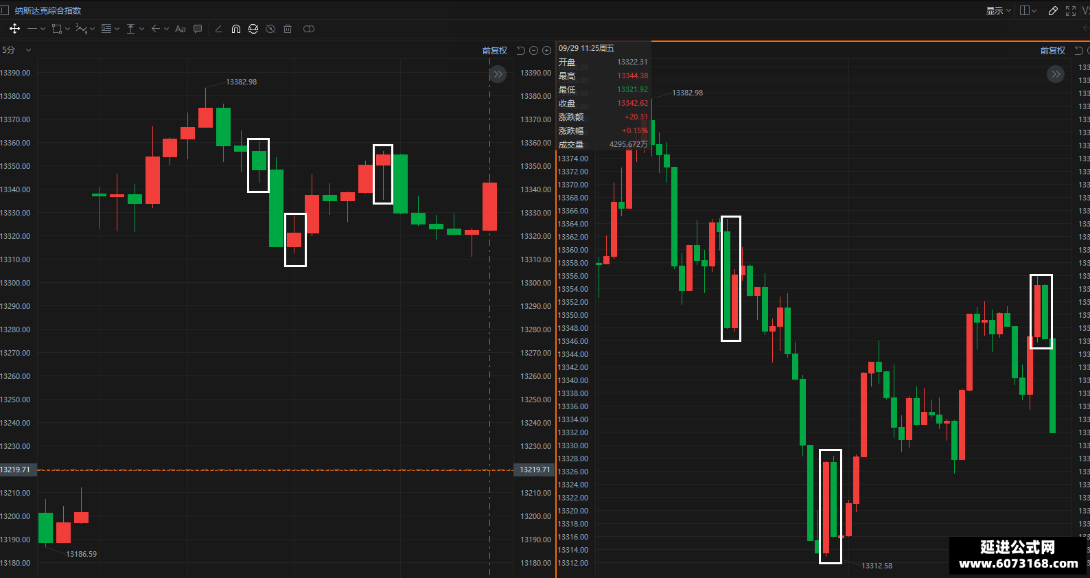Click 前复权 link on left chart
This screenshot has width=1090, height=578.
(x=494, y=50)
